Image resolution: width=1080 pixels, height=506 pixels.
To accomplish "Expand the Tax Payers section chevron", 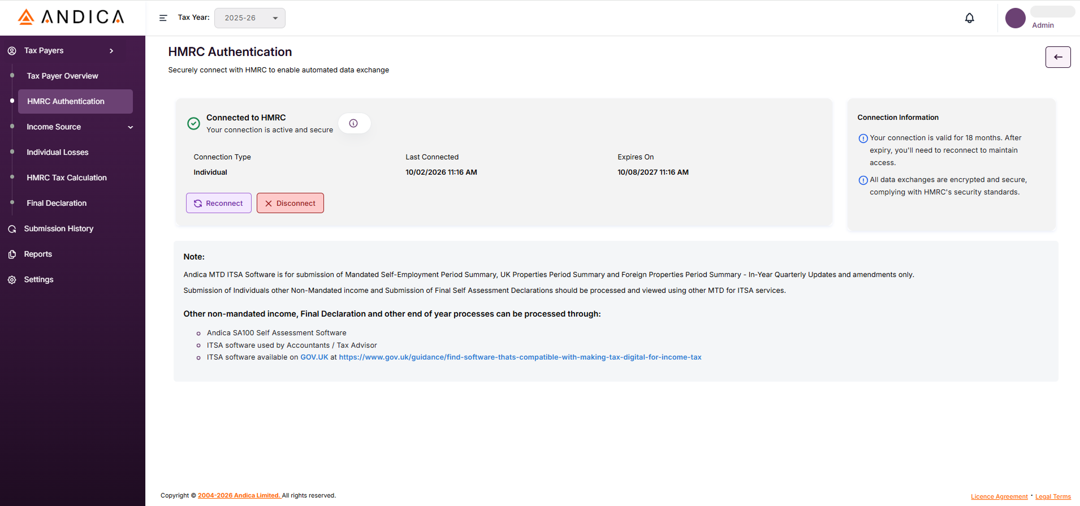I will point(111,51).
